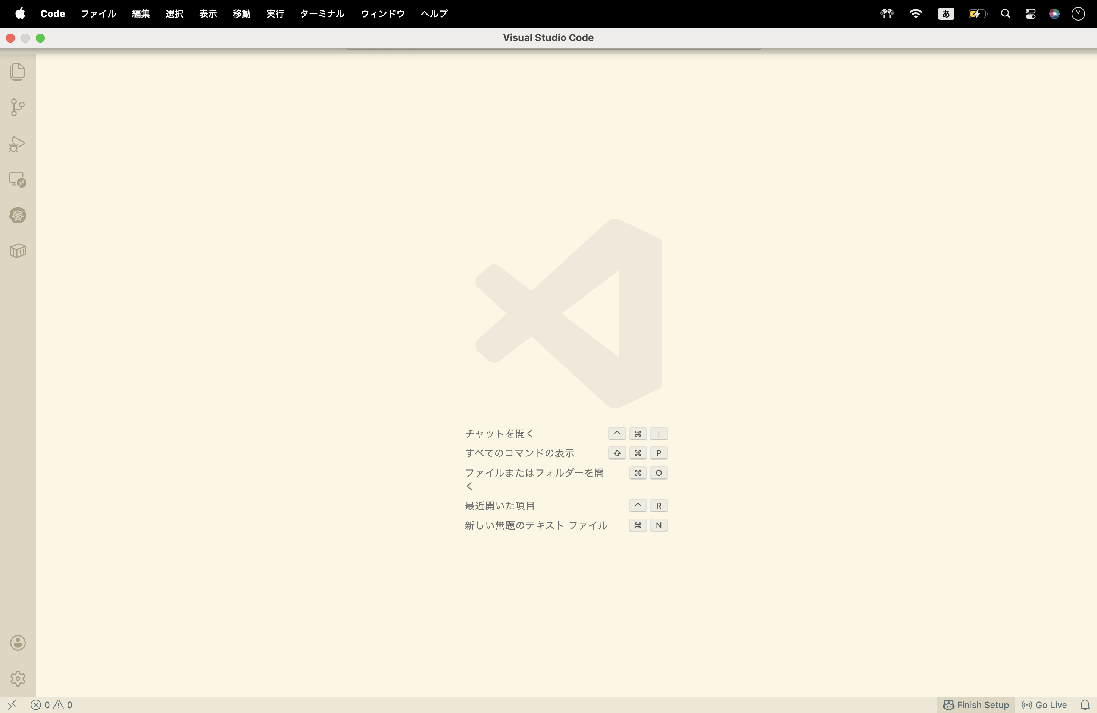Open the Accounts icon in the activity bar
1097x713 pixels.
tap(18, 643)
